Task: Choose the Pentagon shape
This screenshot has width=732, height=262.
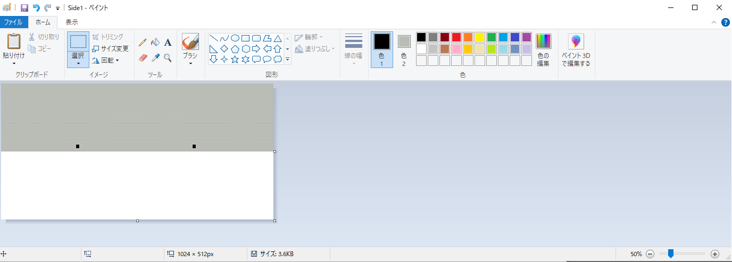Action: coord(235,49)
